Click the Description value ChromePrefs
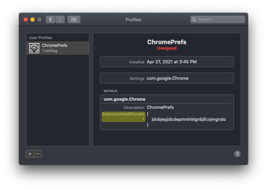Image resolution: width=267 pixels, height=190 pixels. (160, 107)
